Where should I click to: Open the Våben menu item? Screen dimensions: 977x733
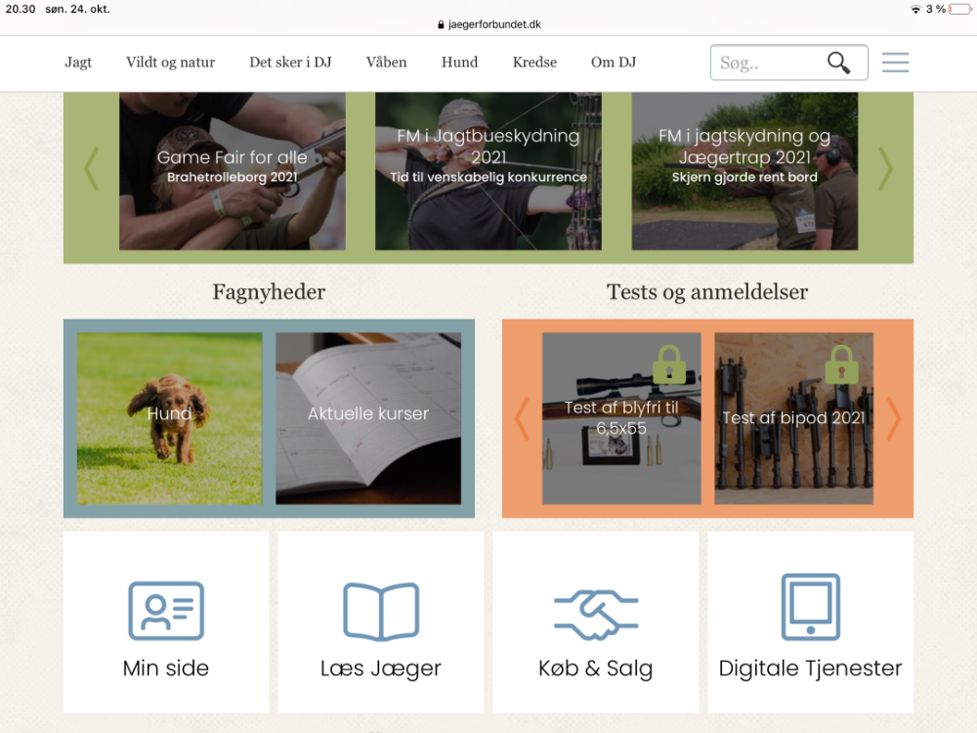click(386, 63)
